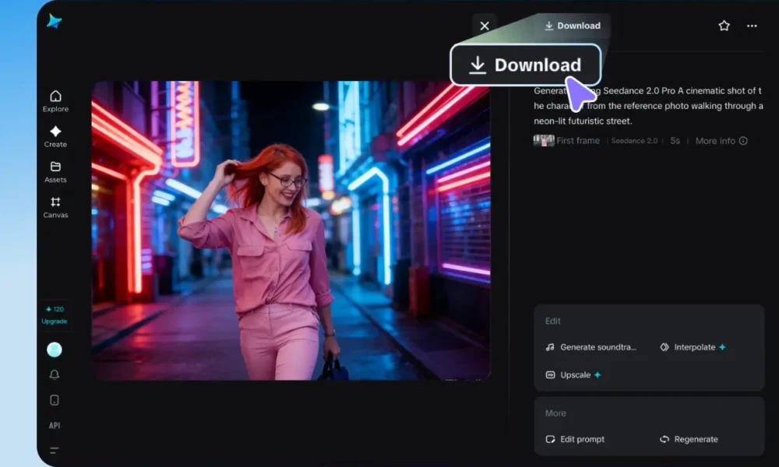Open the API page
The width and height of the screenshot is (779, 467).
[x=55, y=425]
